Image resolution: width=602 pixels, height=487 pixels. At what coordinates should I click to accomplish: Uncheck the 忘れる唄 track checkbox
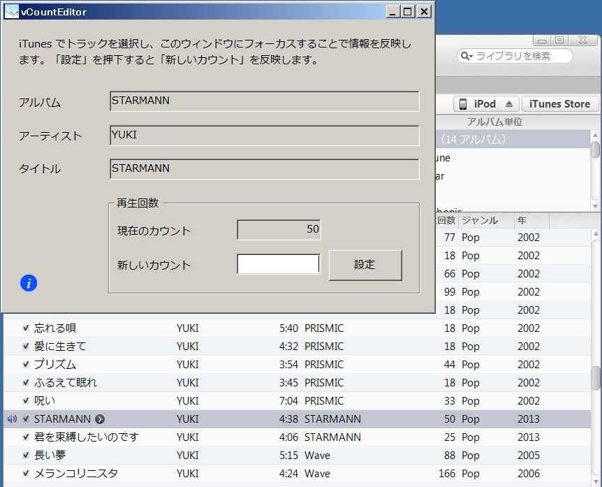pos(25,328)
